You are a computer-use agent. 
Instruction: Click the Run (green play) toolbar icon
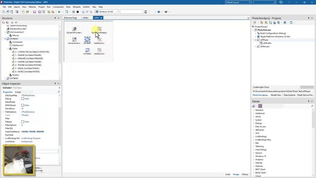59,12
